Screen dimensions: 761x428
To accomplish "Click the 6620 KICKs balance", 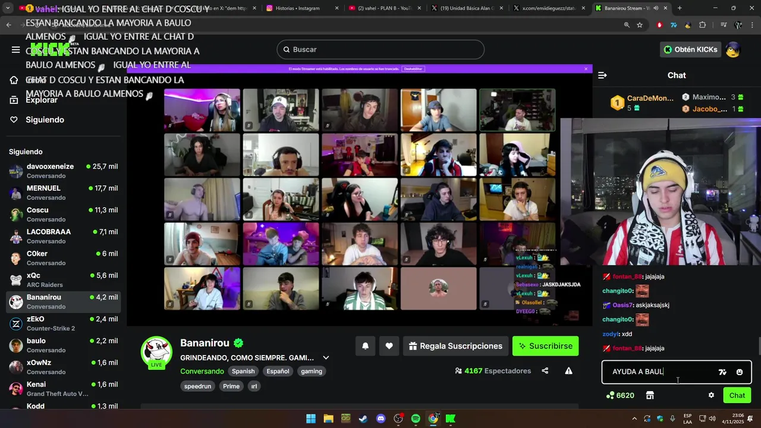I will click(620, 395).
